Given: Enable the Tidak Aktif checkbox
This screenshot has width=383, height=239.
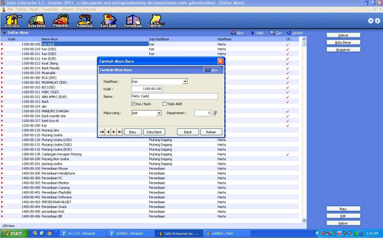Looking at the screenshot, I should [x=165, y=104].
